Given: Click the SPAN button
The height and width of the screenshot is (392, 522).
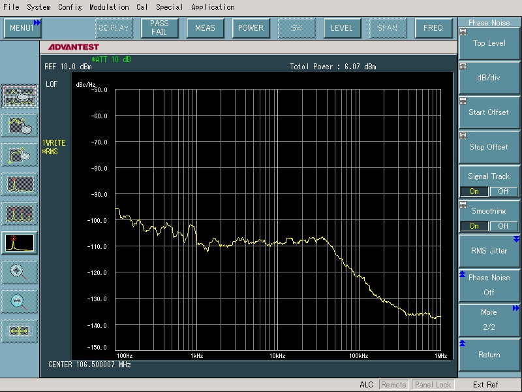Looking at the screenshot, I should point(388,28).
